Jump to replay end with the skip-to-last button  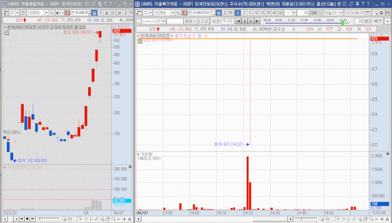[257, 21]
